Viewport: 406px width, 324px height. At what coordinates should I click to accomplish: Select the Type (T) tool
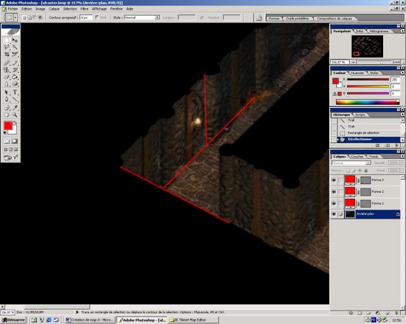click(15, 92)
